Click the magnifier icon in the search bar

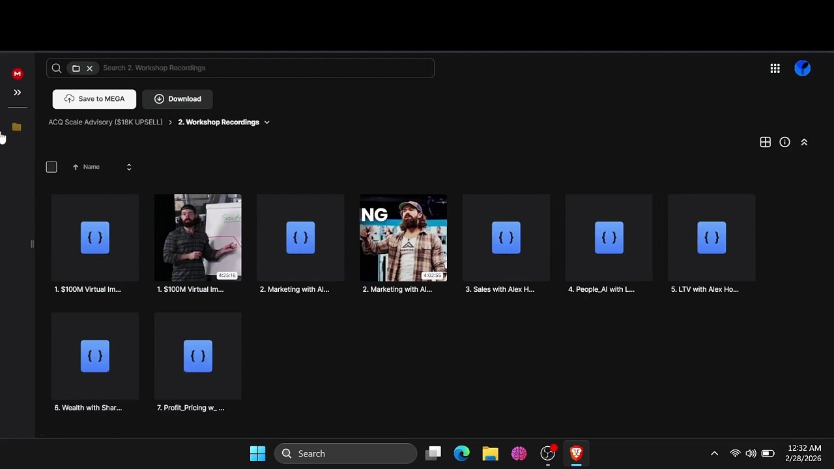click(x=57, y=68)
